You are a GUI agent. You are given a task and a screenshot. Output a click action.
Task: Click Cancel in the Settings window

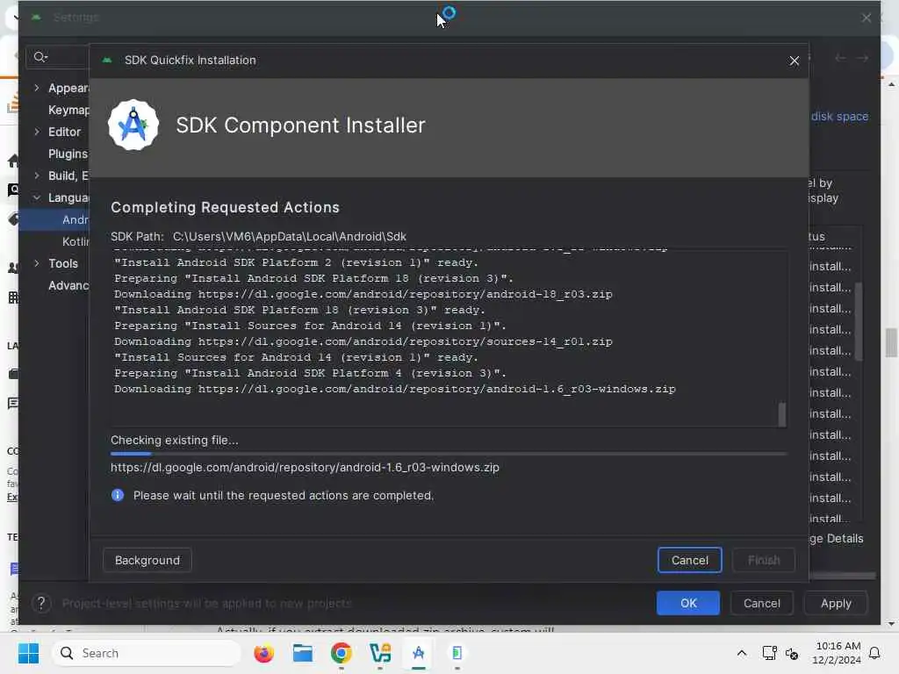pos(761,603)
